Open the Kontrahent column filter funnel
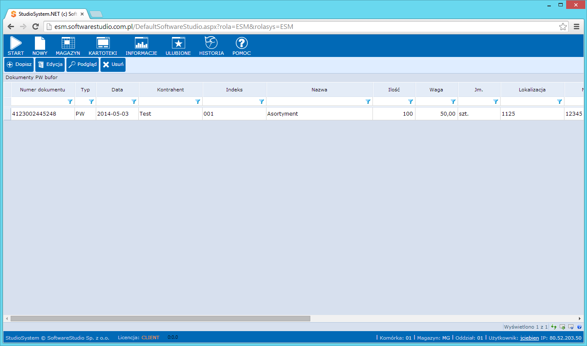The height and width of the screenshot is (346, 587). [198, 102]
